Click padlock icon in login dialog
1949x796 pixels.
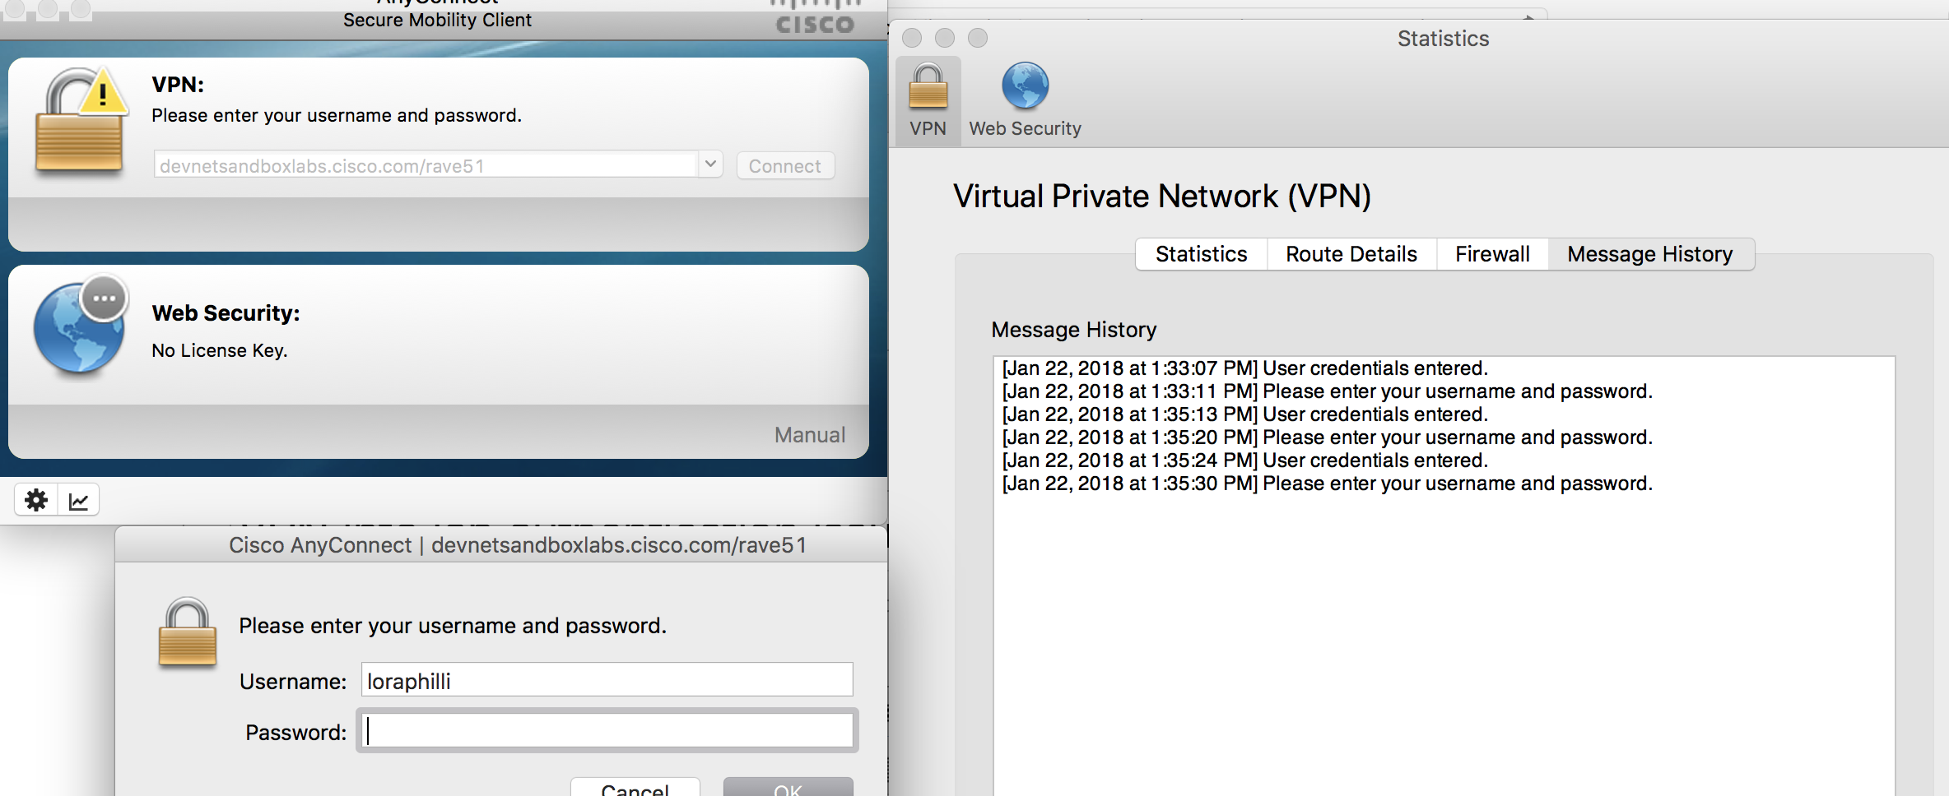coord(187,632)
